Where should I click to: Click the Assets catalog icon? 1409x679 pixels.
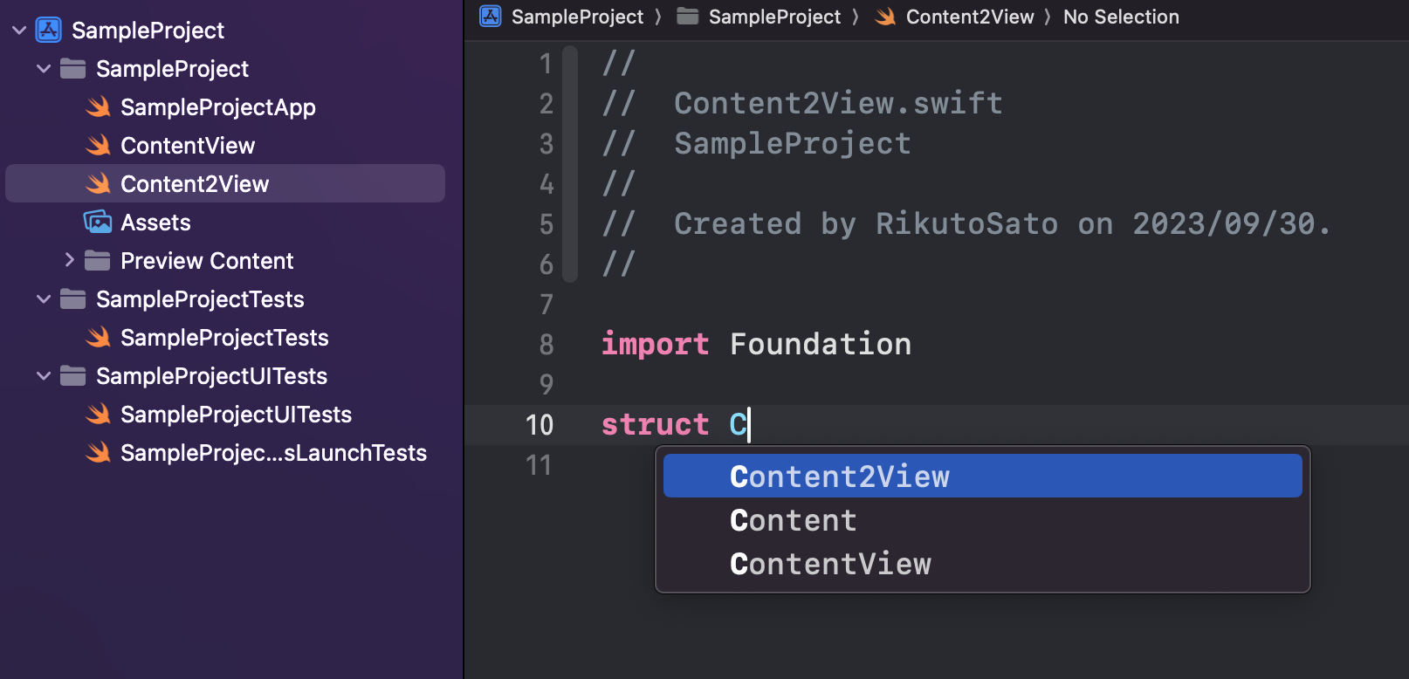coord(98,222)
